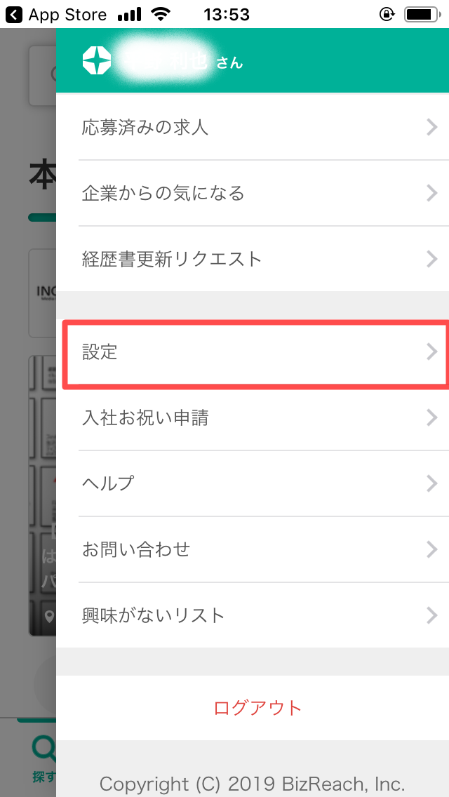Expand chevron next to 応募済みの求人

(431, 127)
